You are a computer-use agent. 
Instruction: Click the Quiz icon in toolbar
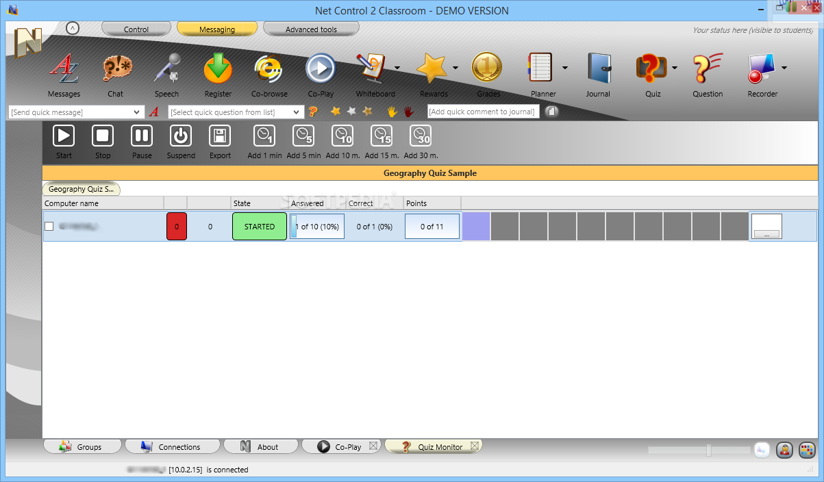pos(651,69)
